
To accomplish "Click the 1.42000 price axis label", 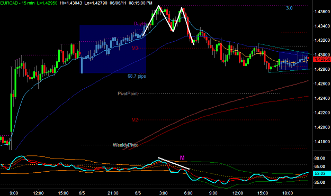I will tap(322, 127).
